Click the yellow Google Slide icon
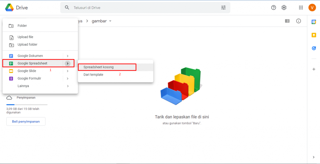Image resolution: width=320 pixels, height=164 pixels. click(x=11, y=71)
